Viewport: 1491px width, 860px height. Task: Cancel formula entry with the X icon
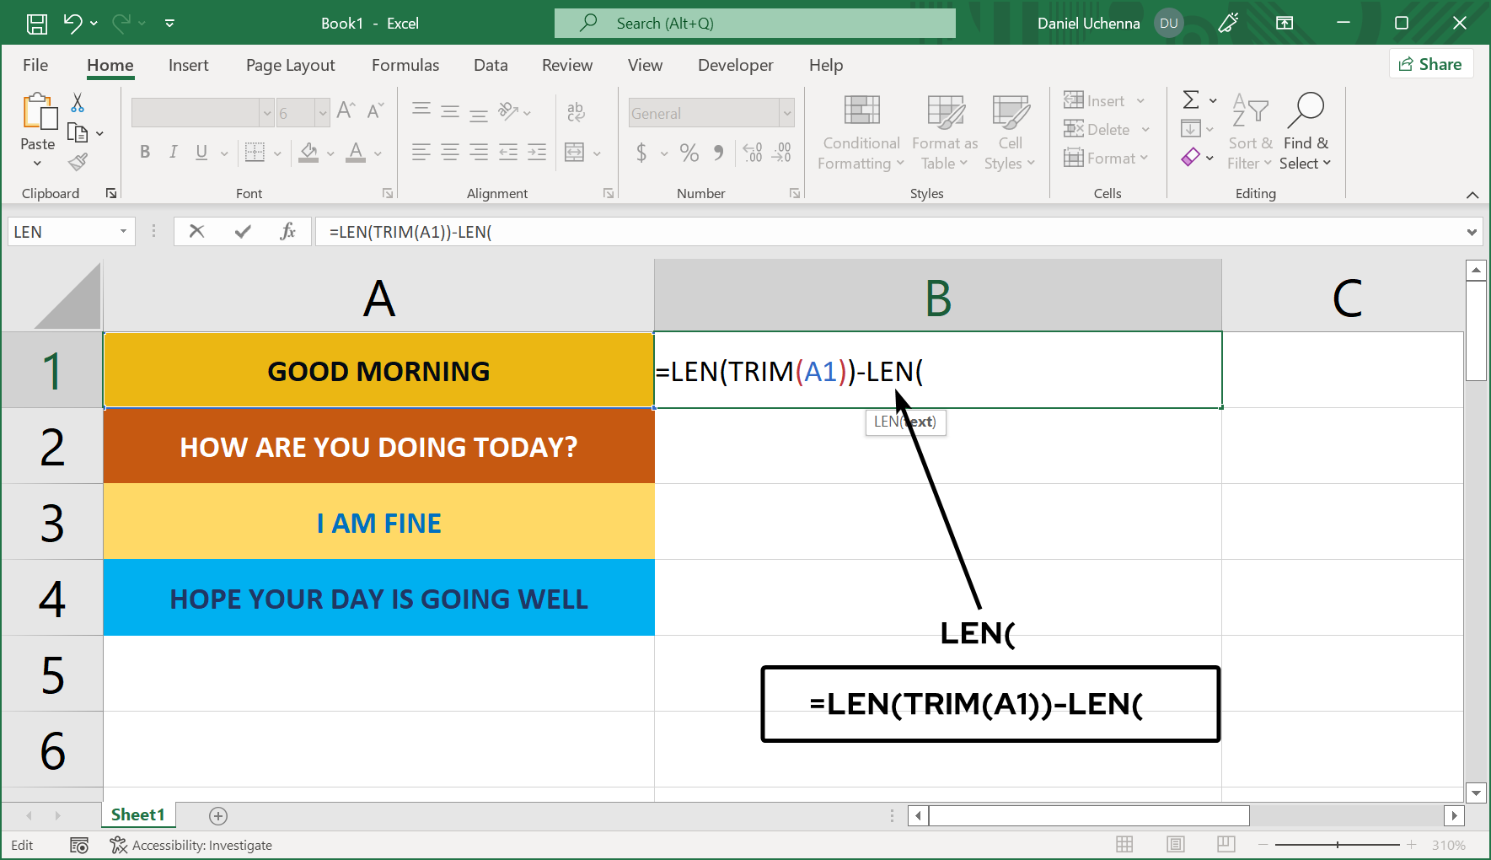click(196, 231)
